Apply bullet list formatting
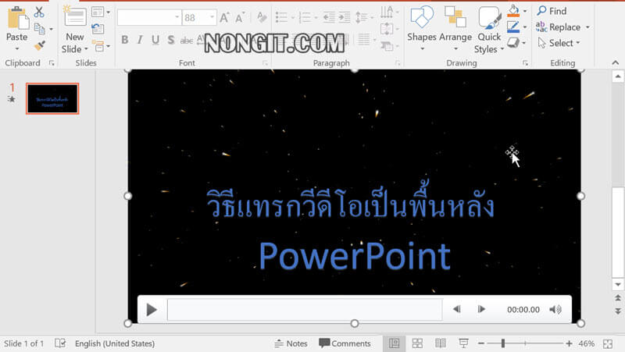The image size is (625, 352). coord(281,17)
